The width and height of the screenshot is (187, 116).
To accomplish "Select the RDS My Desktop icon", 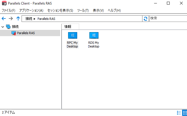I will pos(94,35).
